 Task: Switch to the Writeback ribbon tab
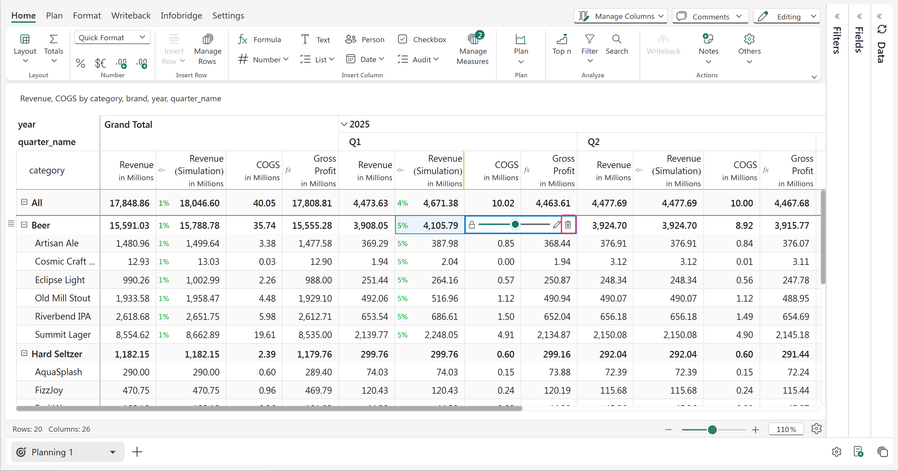point(131,16)
